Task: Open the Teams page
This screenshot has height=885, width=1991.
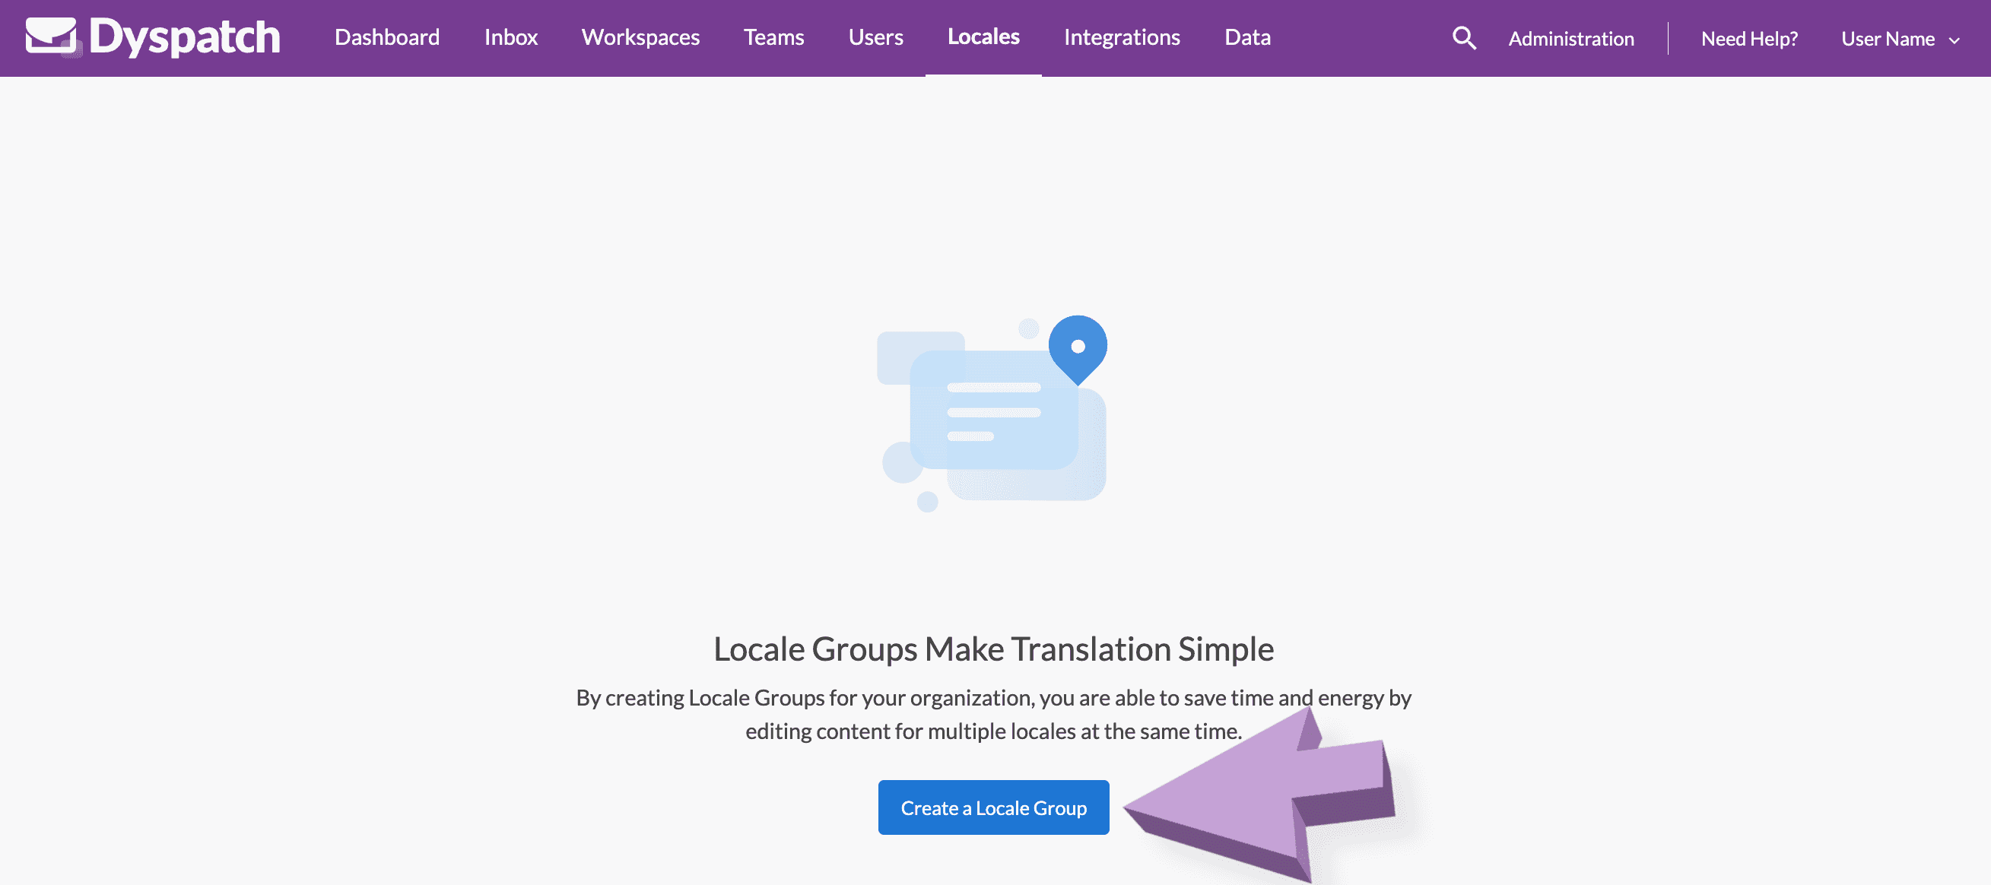Action: (x=773, y=37)
